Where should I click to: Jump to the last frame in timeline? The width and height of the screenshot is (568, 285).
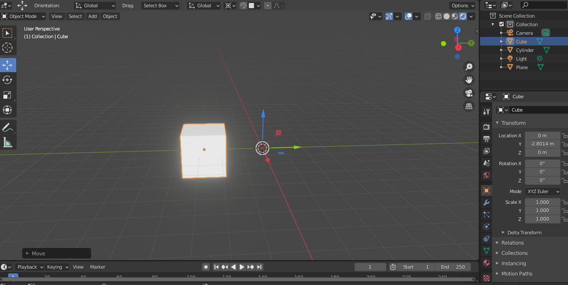(259, 267)
